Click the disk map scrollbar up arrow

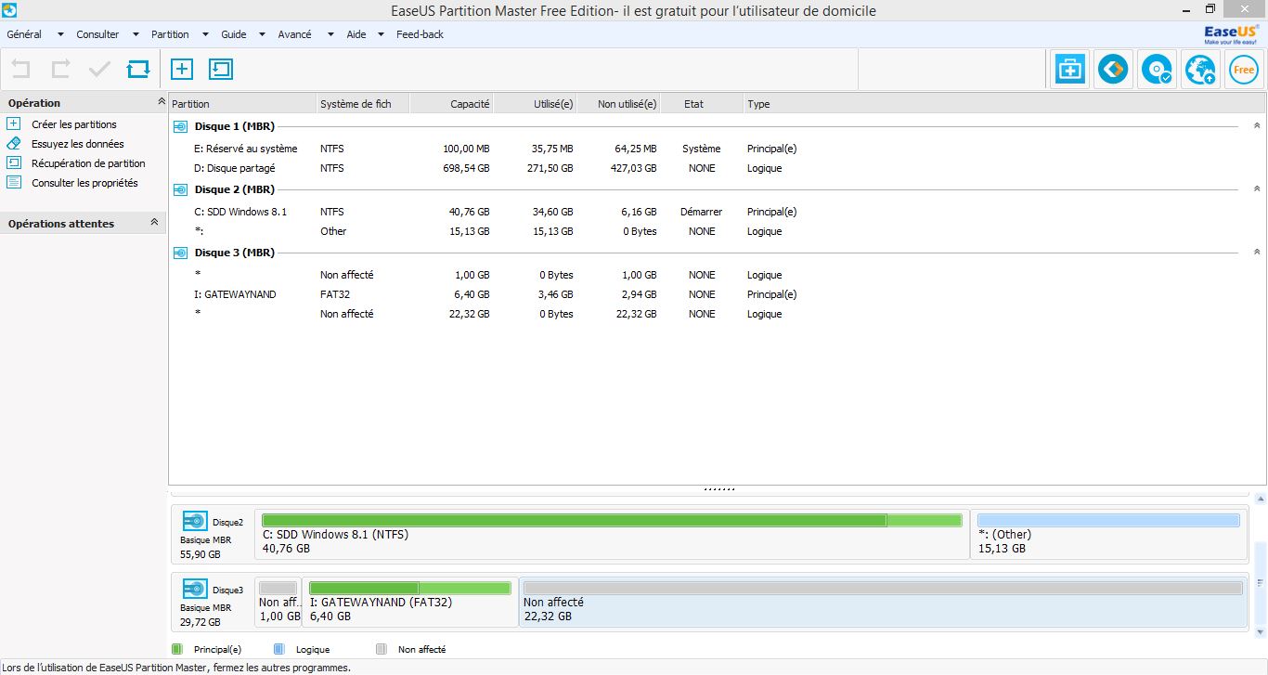click(x=1261, y=500)
